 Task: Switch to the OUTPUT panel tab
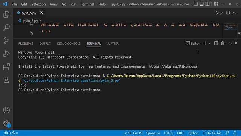(45, 43)
